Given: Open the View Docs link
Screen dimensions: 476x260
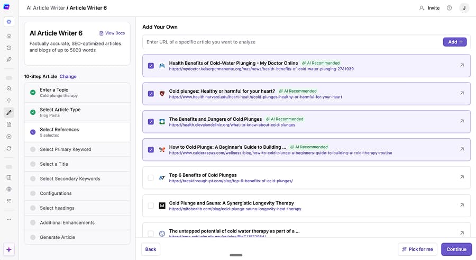Looking at the screenshot, I should [112, 33].
